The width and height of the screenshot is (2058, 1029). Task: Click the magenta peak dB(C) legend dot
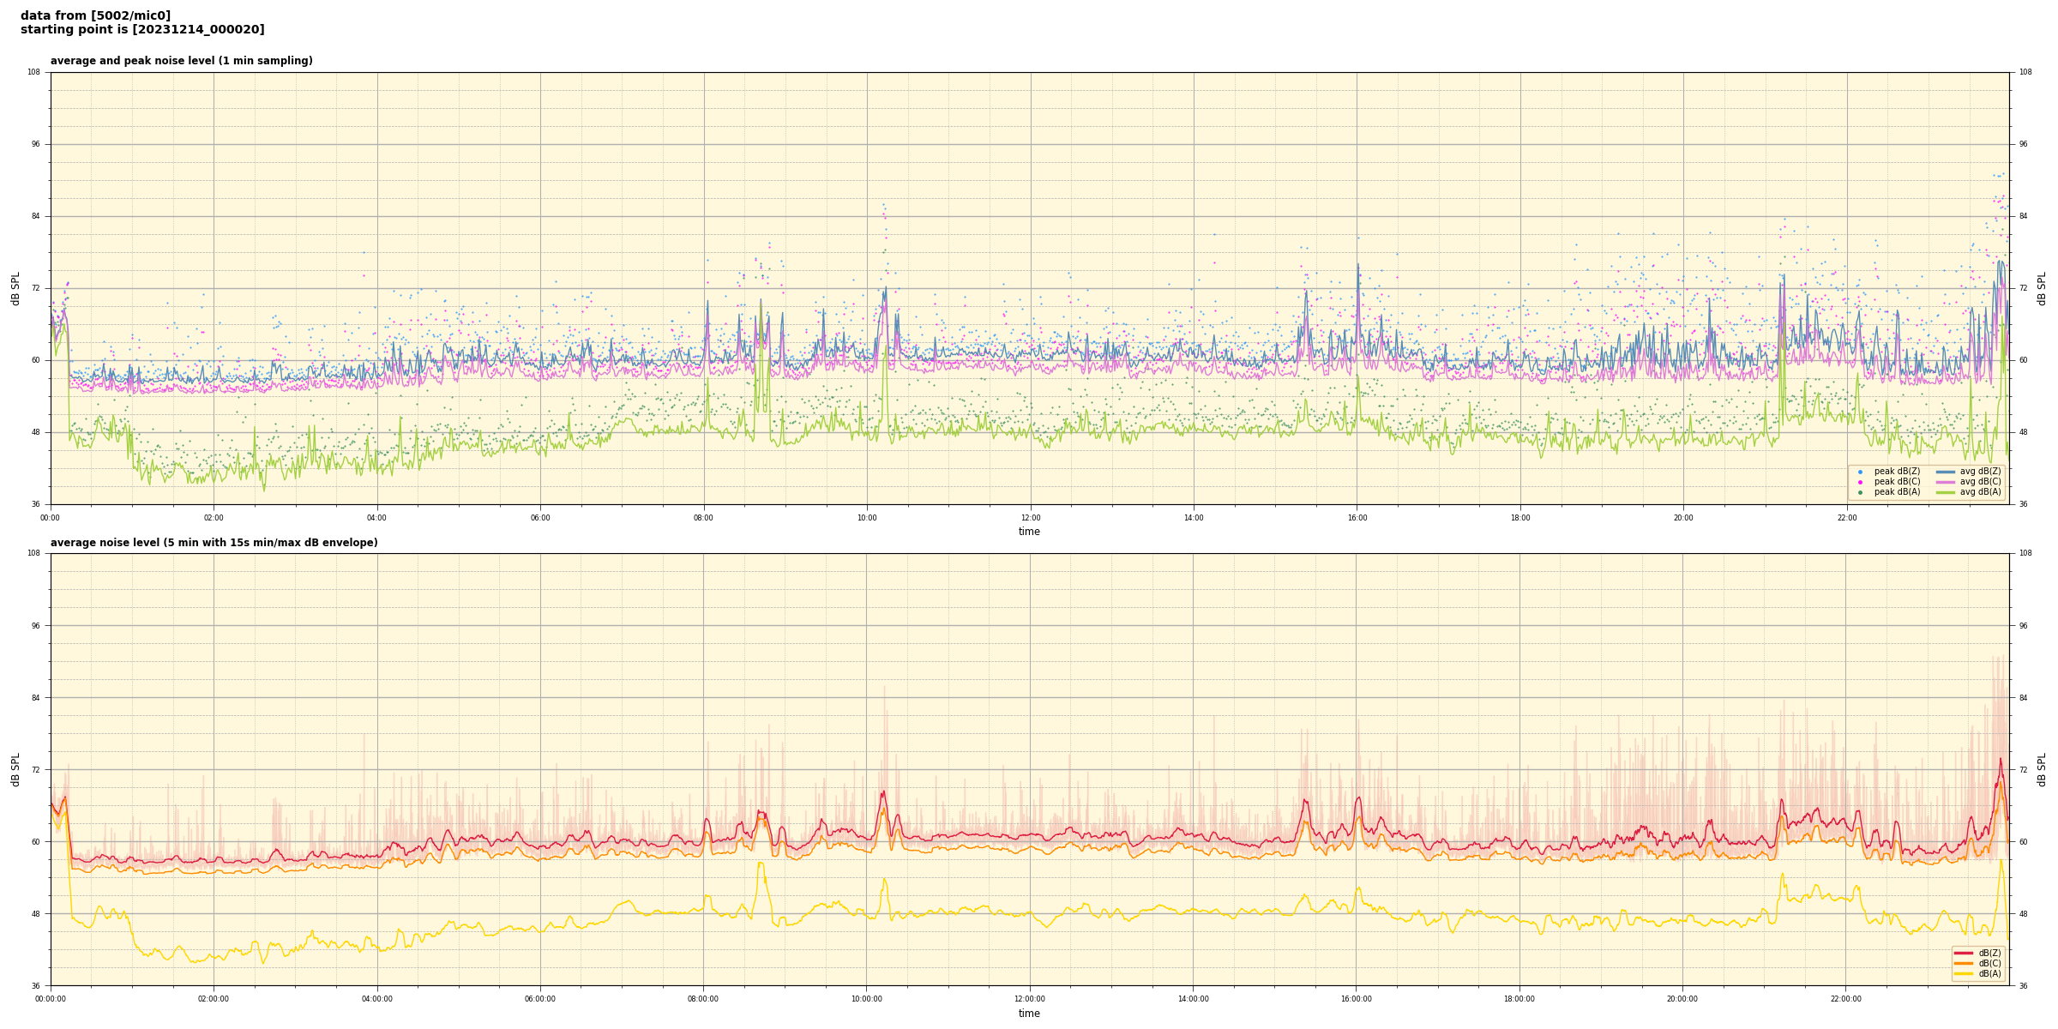[1860, 482]
